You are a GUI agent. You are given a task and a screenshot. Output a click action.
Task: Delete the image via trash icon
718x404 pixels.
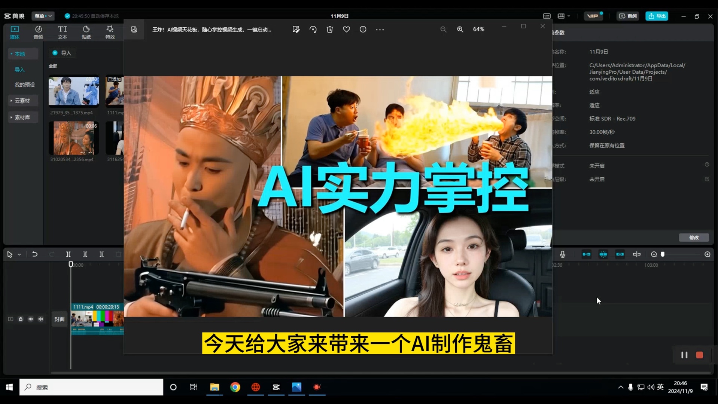[x=329, y=30]
